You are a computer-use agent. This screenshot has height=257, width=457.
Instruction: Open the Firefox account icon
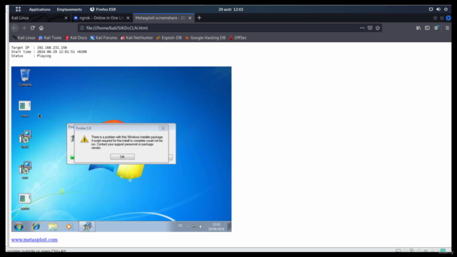[x=436, y=28]
